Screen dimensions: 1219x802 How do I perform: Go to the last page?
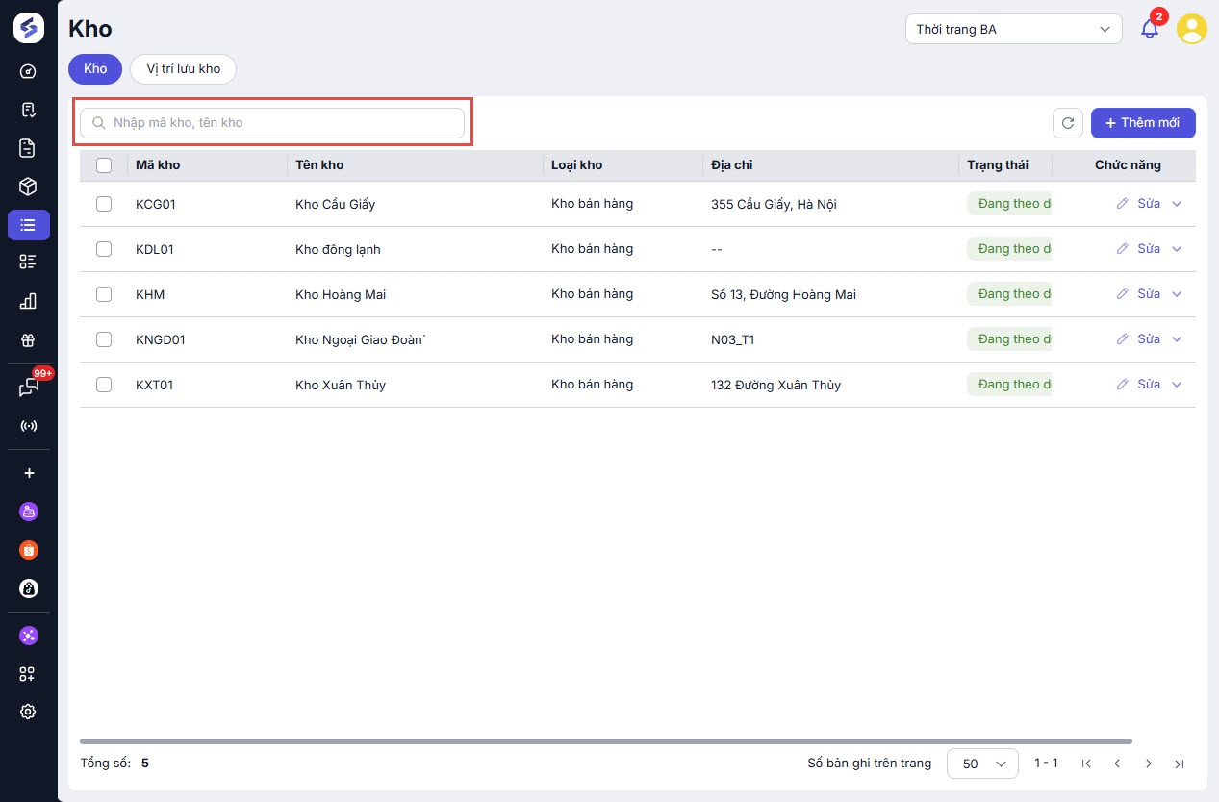1179,764
